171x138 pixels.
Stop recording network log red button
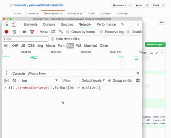6,32
